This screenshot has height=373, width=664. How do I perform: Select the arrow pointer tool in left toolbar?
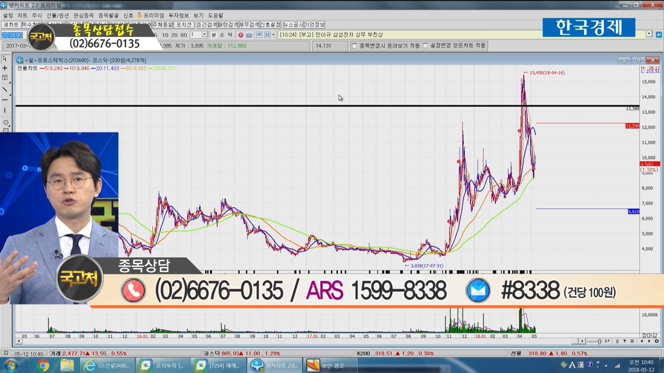click(5, 59)
